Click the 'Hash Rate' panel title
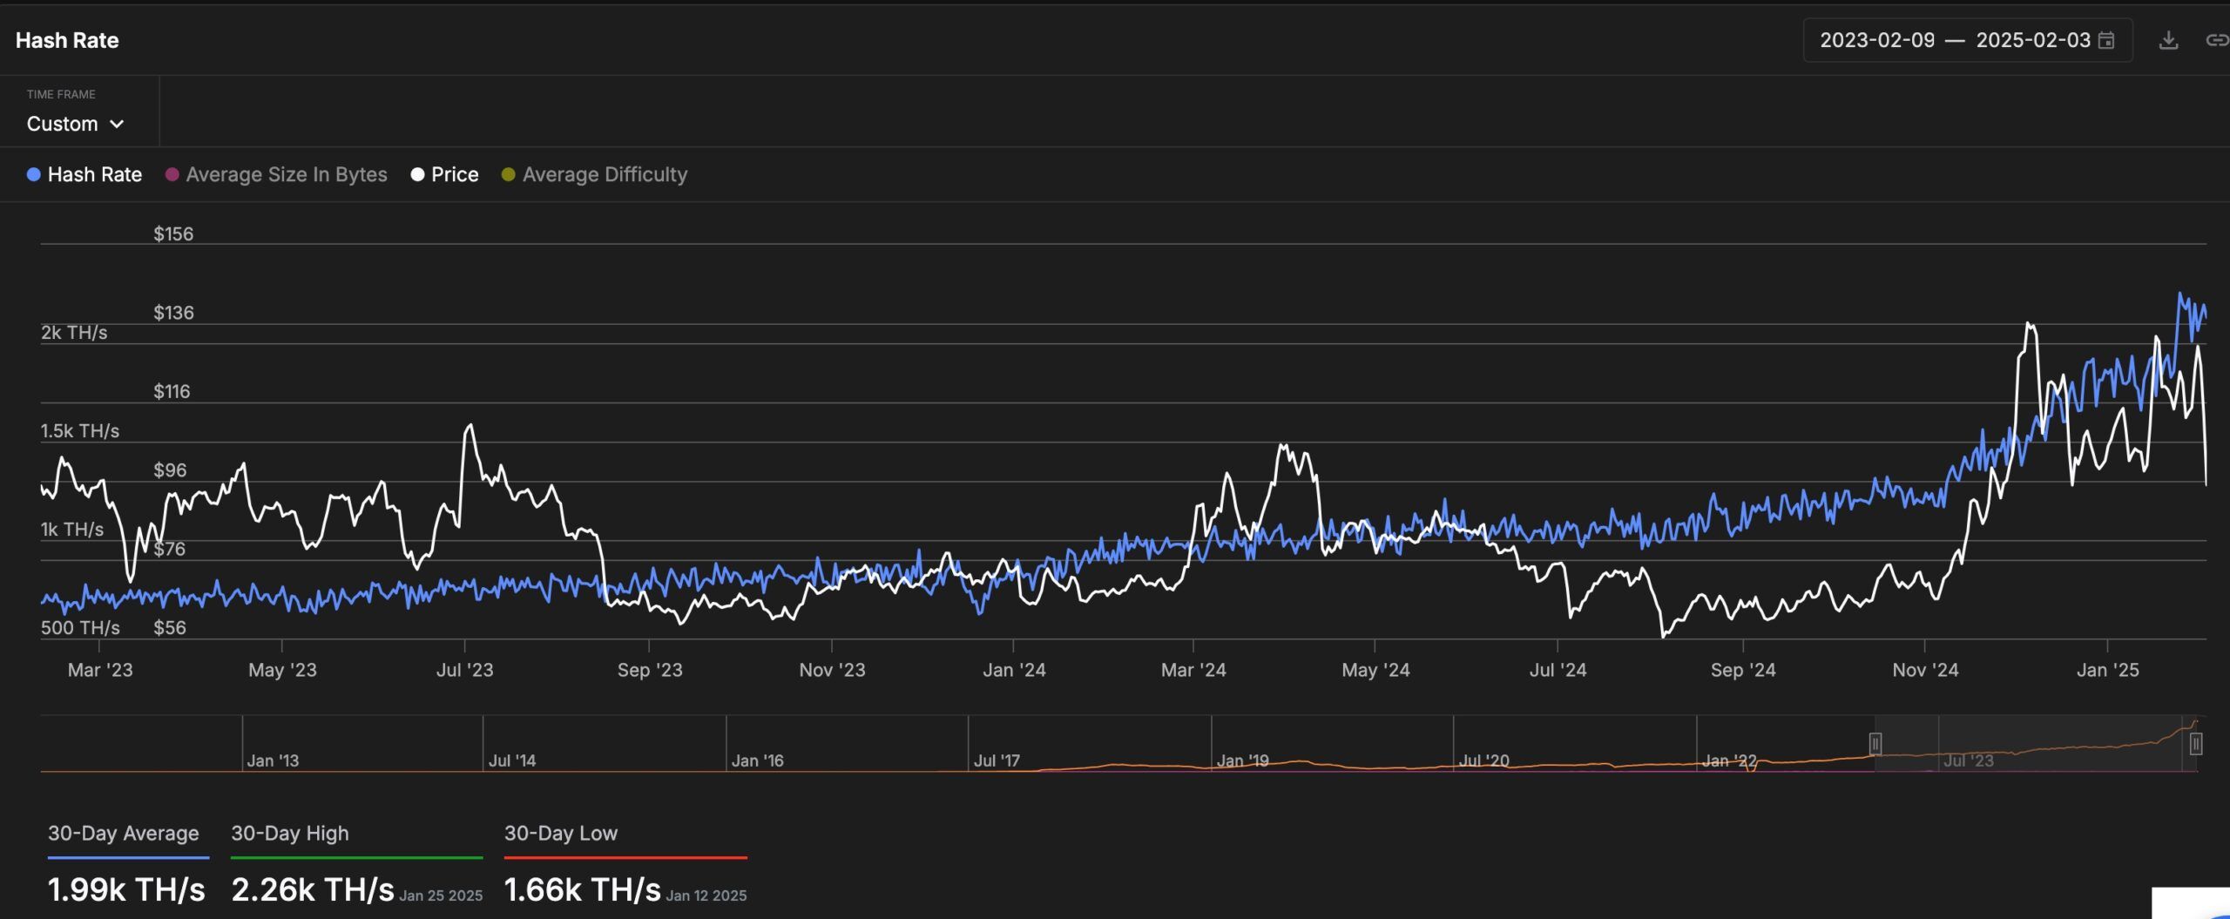Image resolution: width=2230 pixels, height=919 pixels. click(67, 40)
